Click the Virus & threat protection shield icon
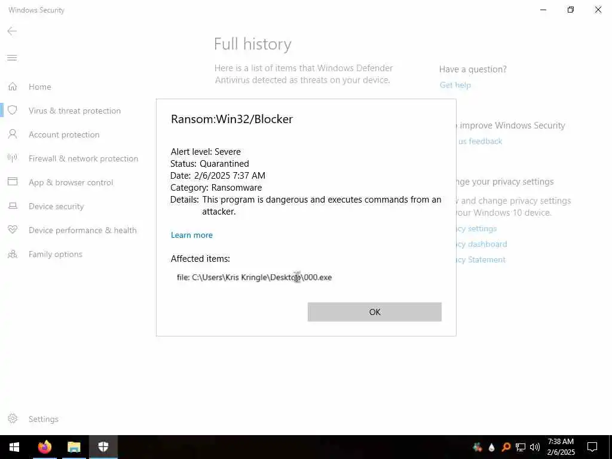The width and height of the screenshot is (612, 459). click(x=13, y=110)
